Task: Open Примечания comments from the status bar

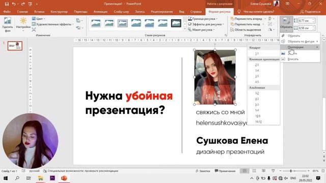Action: click(225, 171)
